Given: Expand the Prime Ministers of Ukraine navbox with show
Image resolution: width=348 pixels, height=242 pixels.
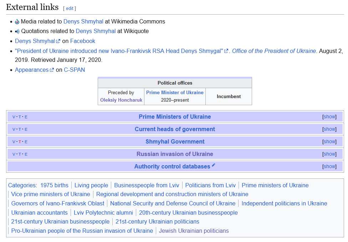Looking at the screenshot, I should 329,117.
